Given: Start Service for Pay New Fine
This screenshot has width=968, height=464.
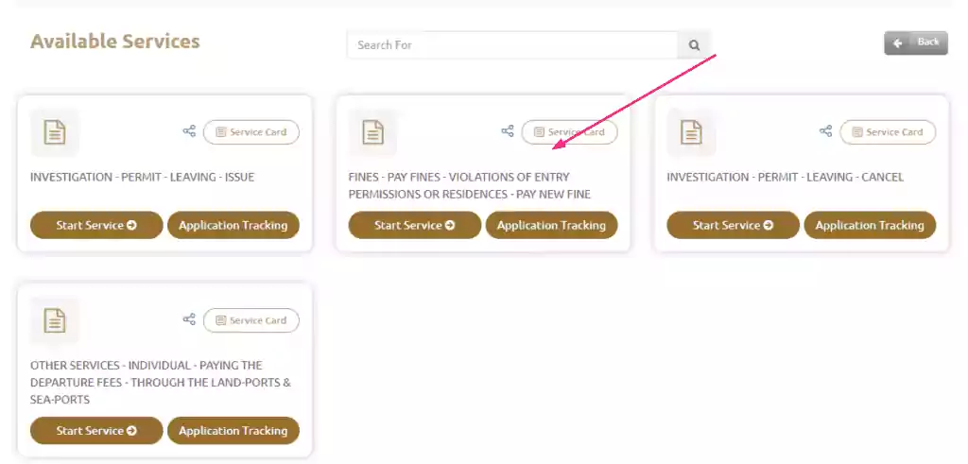Looking at the screenshot, I should [x=415, y=225].
